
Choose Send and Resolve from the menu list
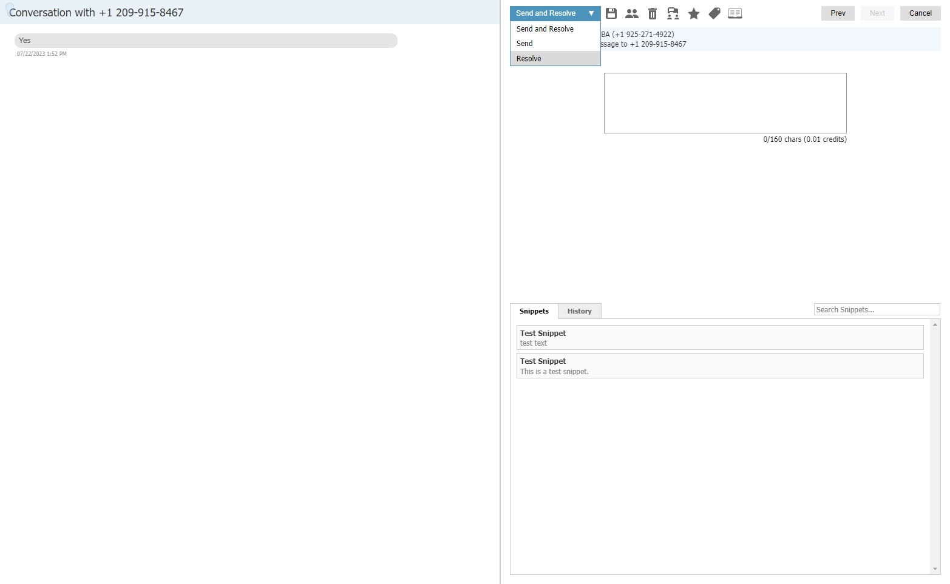pyautogui.click(x=555, y=29)
